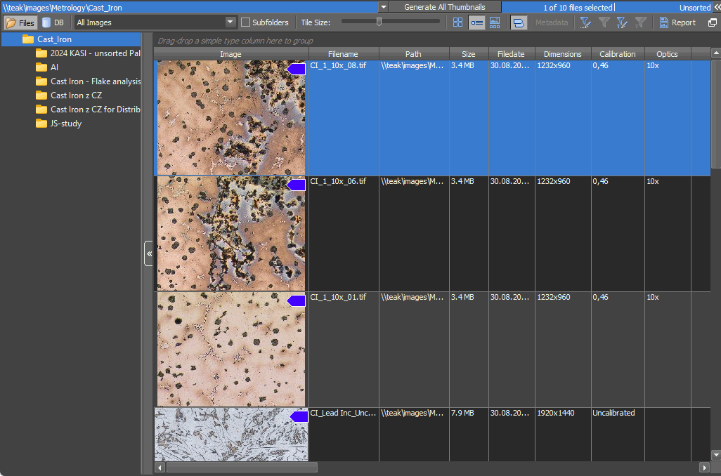Select the CI_Lead Inc thumbnail

(230, 435)
